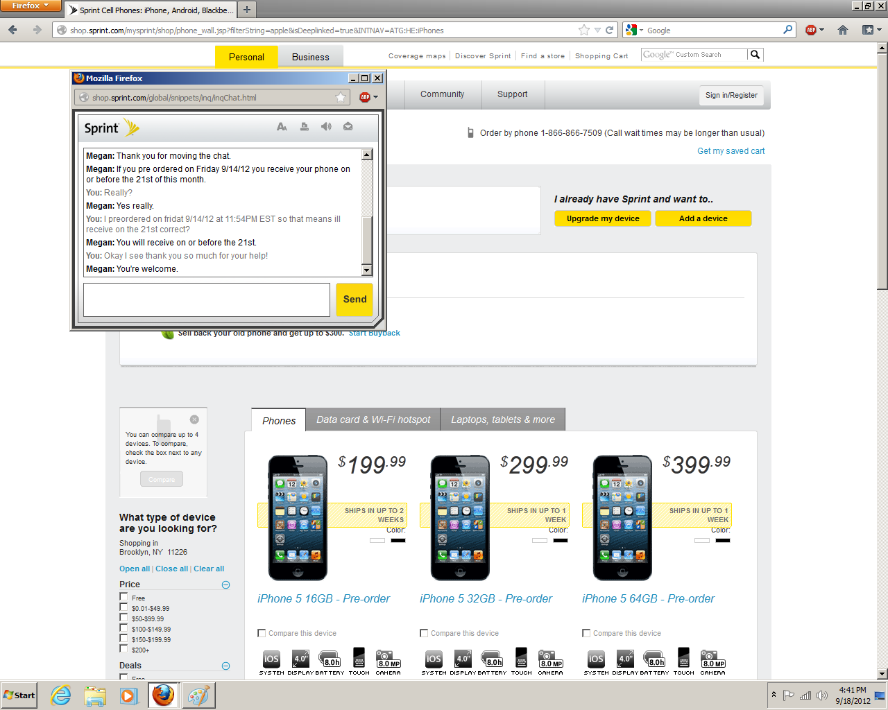Go back with the browser back arrow

tap(12, 30)
